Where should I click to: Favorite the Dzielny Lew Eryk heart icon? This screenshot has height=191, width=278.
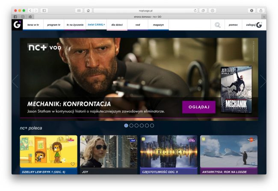pos(73,164)
